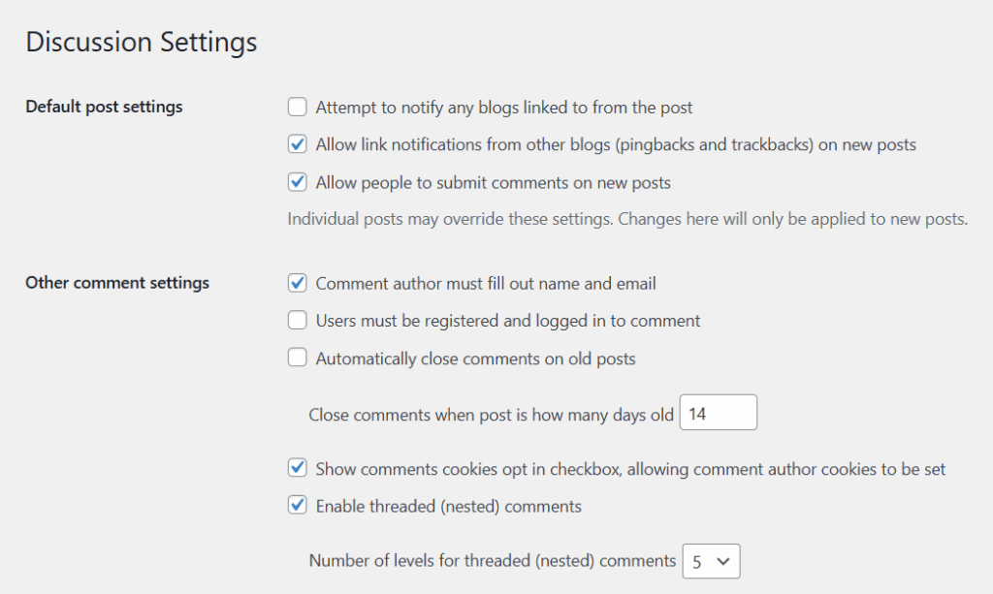Click 'Users must be registered and logged in' text
993x594 pixels.
coord(508,321)
